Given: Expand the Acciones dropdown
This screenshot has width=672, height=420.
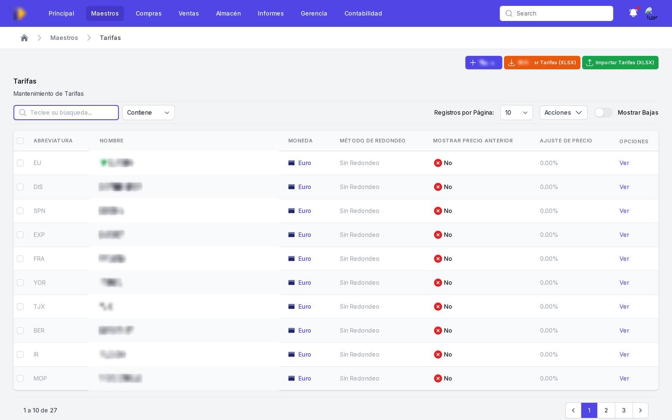Looking at the screenshot, I should (563, 113).
